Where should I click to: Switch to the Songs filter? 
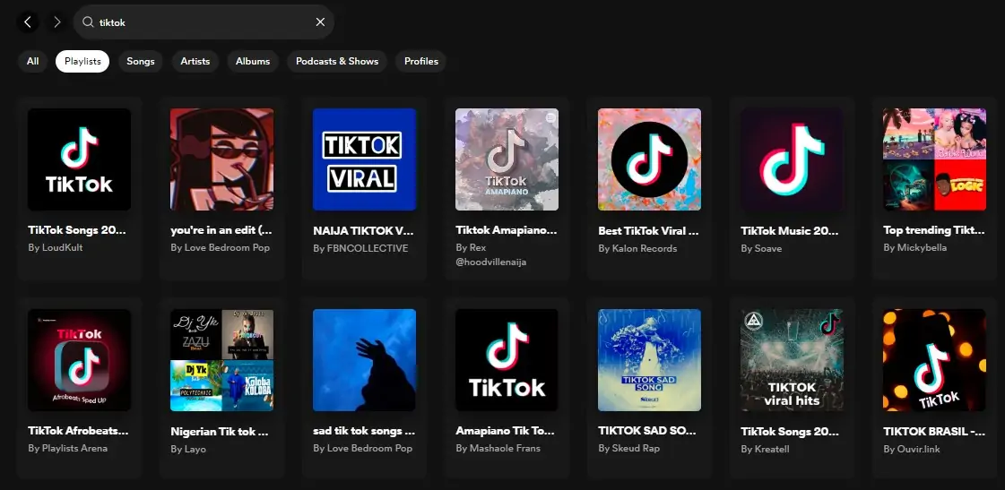click(x=141, y=61)
